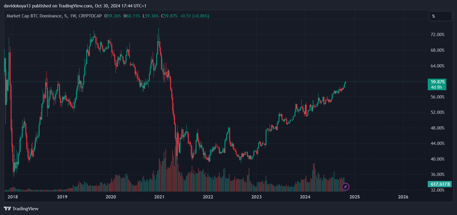Click the purple lightning bolt event icon
The width and height of the screenshot is (457, 215).
(x=345, y=186)
